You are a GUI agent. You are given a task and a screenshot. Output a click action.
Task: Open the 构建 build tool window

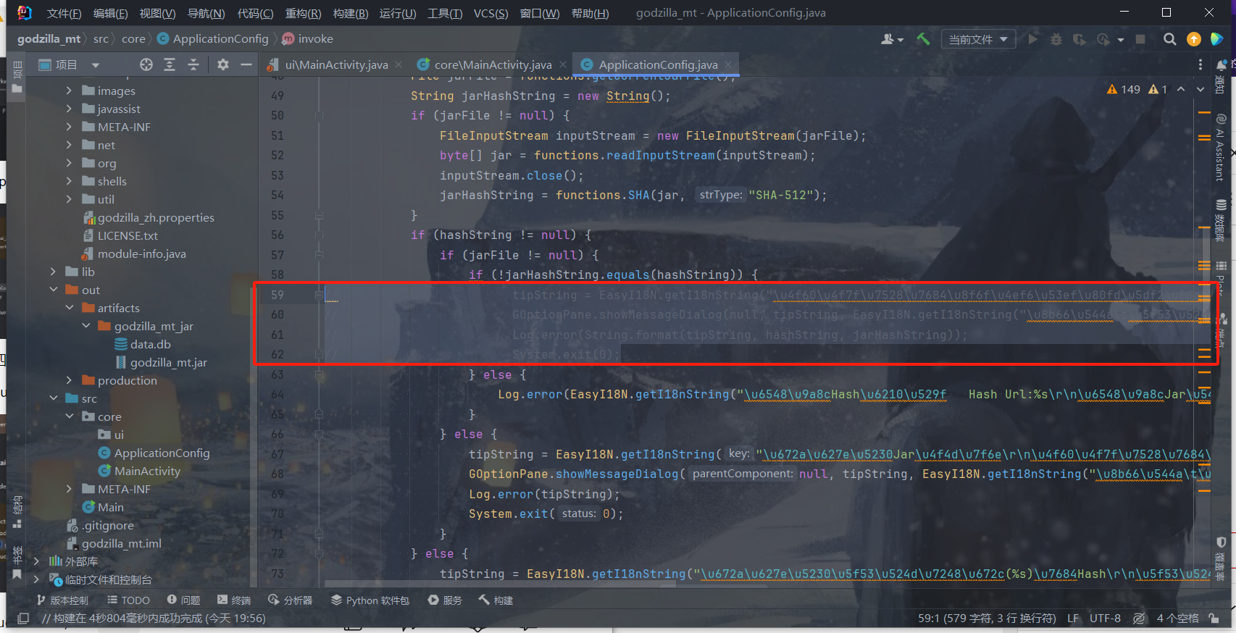[496, 600]
